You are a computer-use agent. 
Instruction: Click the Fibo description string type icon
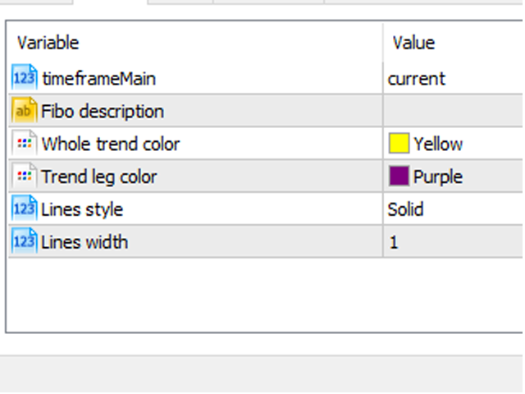click(24, 111)
